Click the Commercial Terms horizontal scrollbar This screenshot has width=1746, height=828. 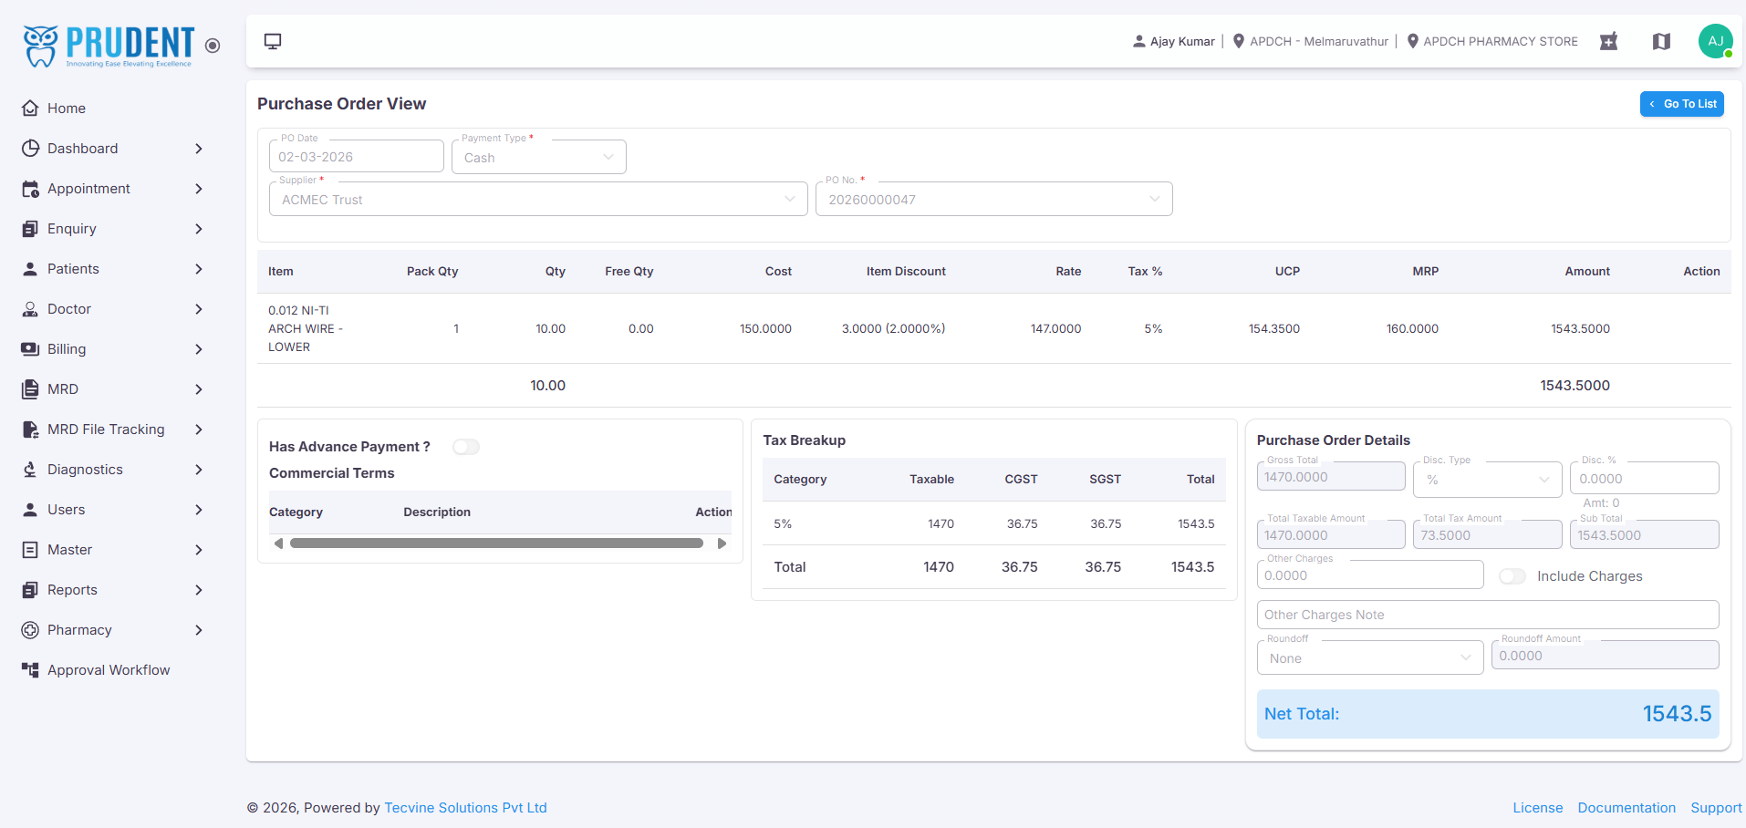point(496,543)
